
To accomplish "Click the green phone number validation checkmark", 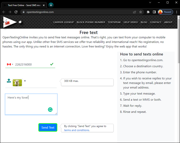I will pyautogui.click(x=52, y=64).
